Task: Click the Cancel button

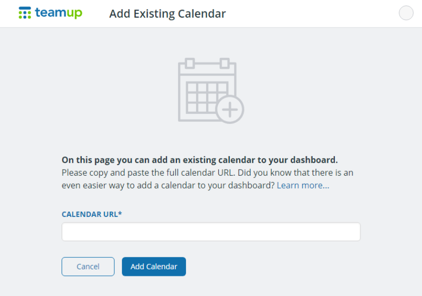Action: [x=88, y=266]
